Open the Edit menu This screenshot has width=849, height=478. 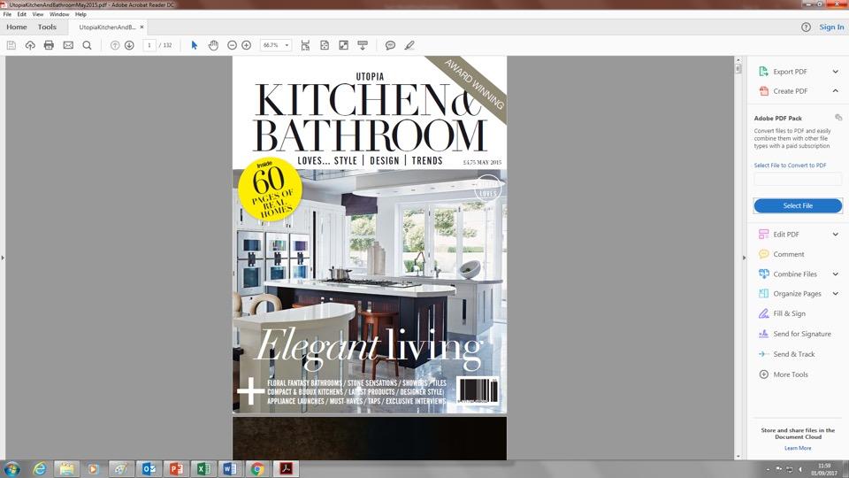click(x=21, y=14)
